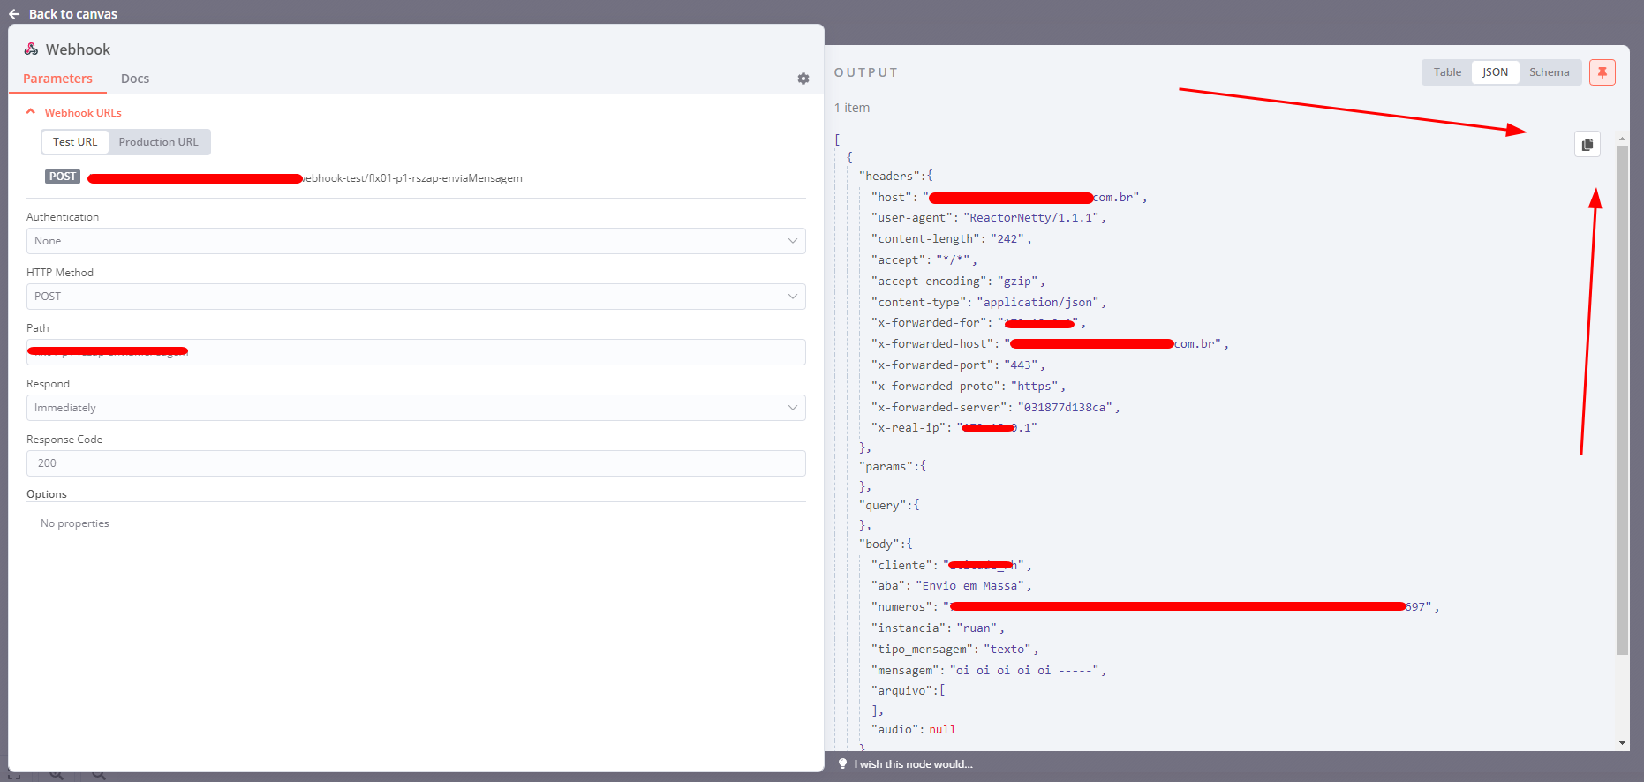The height and width of the screenshot is (782, 1644).
Task: Click the "tipo_mensagem": "texto" line
Action: click(x=955, y=650)
